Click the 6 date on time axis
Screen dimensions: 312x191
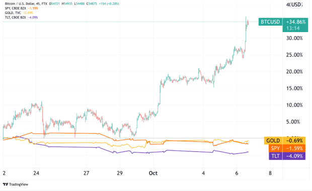tap(237, 173)
